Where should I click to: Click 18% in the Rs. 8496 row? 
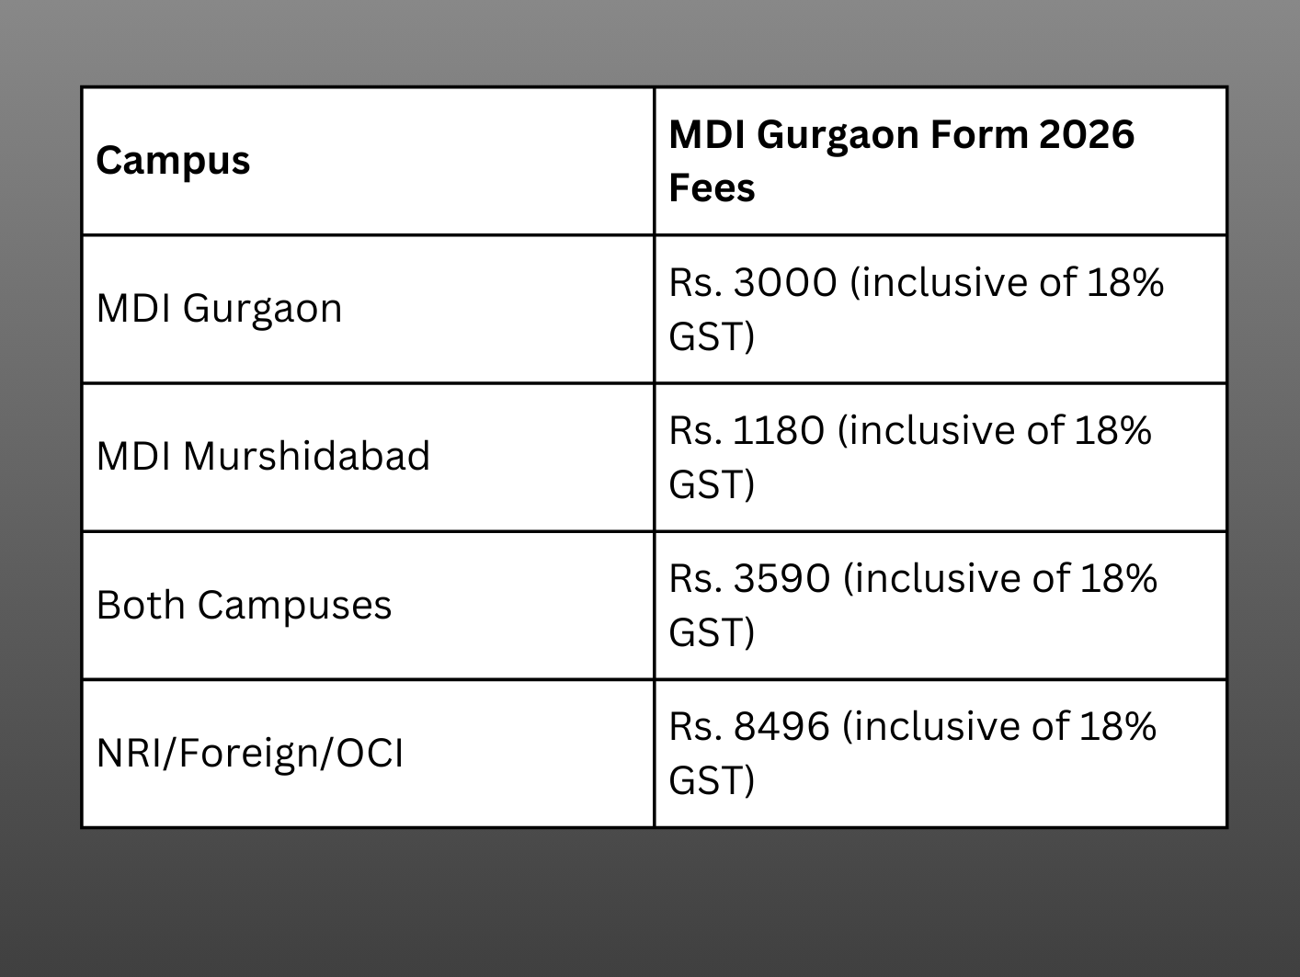[1118, 726]
